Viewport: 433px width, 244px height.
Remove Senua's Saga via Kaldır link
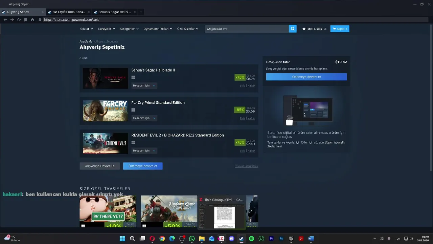point(251,86)
